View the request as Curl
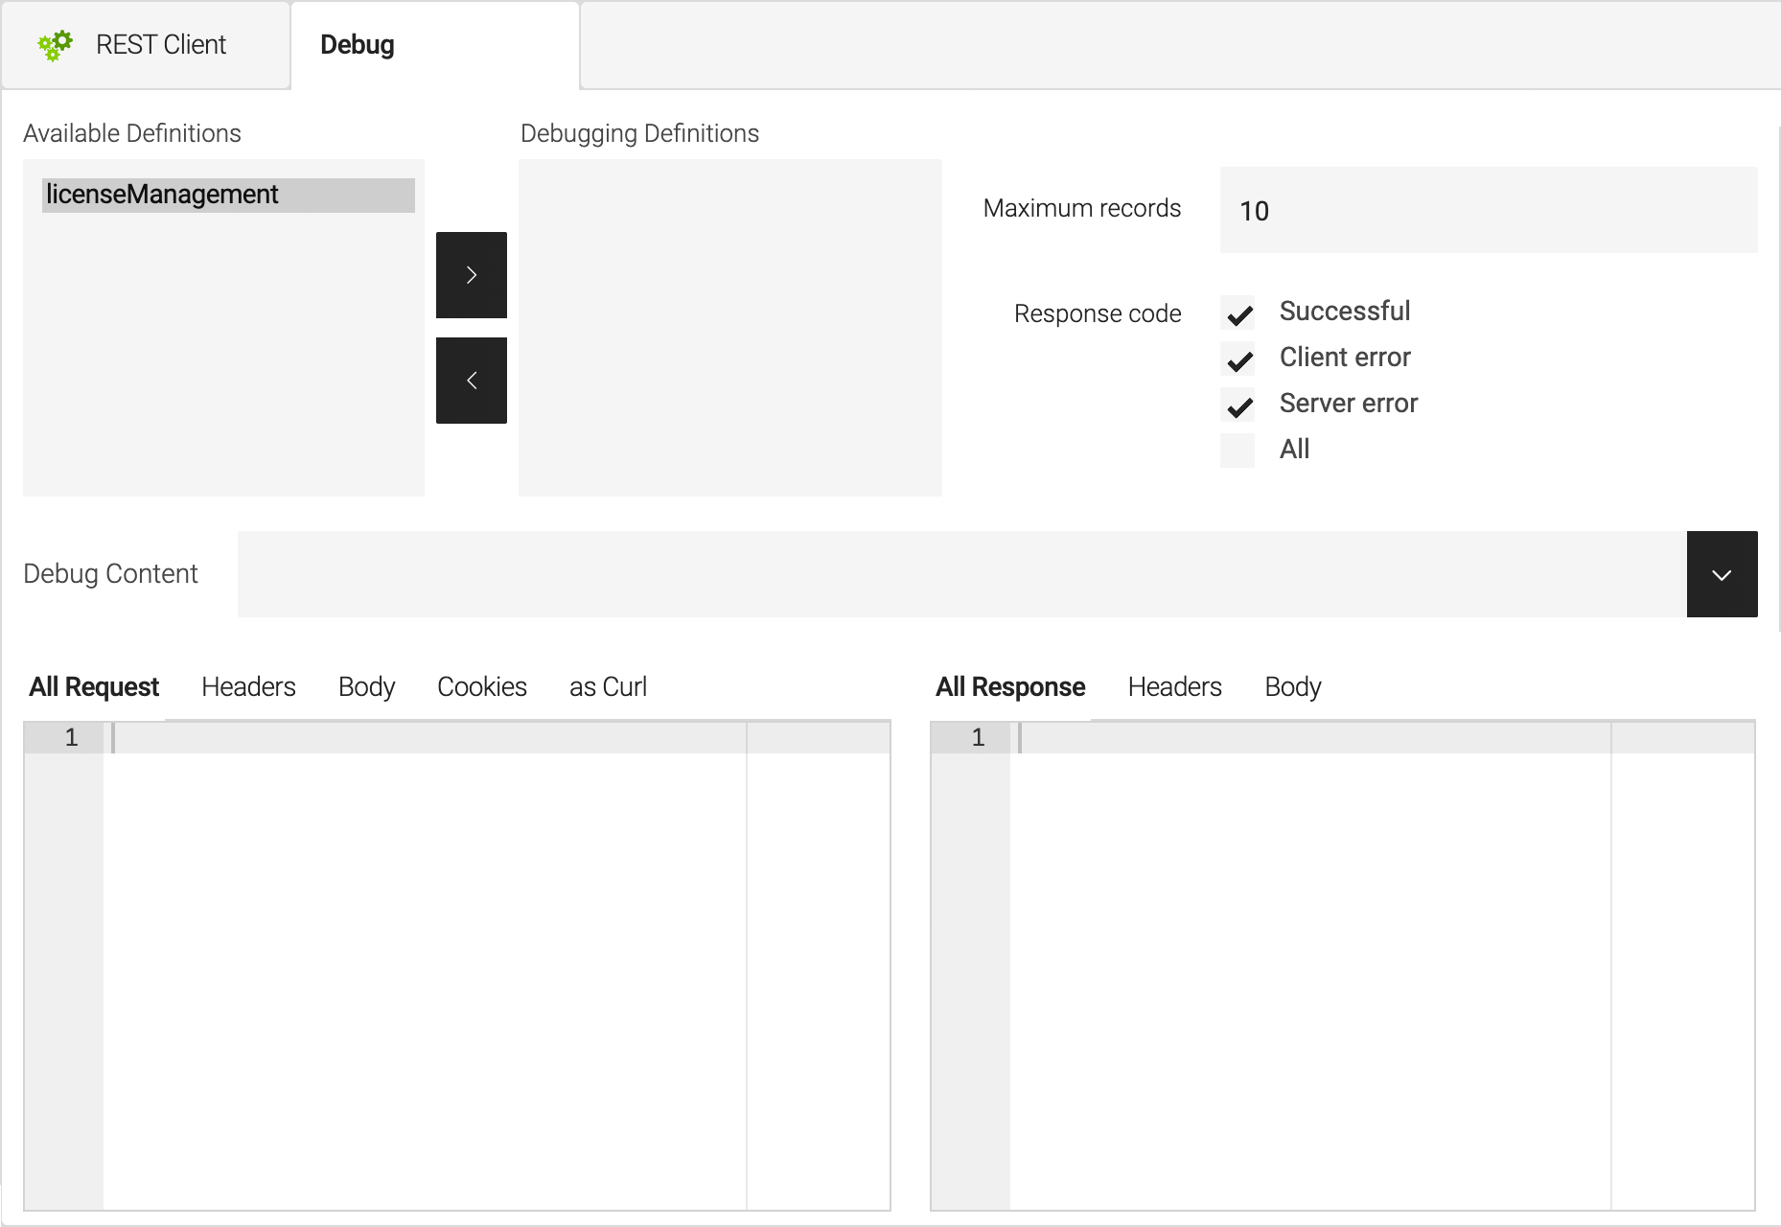The image size is (1781, 1227). (x=608, y=686)
